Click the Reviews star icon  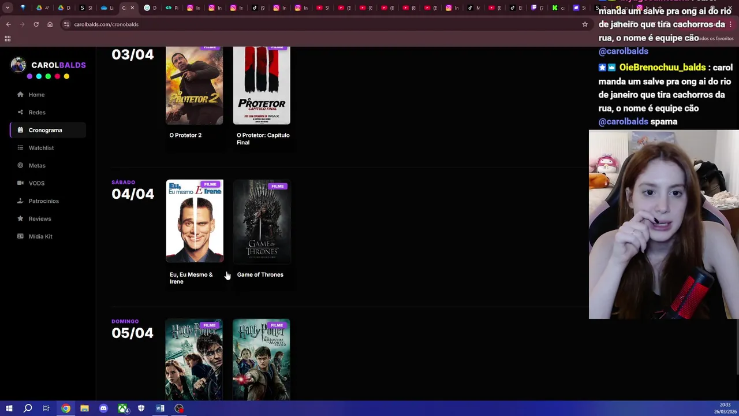pyautogui.click(x=20, y=218)
